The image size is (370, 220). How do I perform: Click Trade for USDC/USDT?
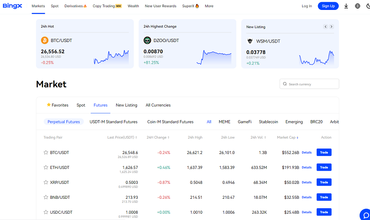[324, 212]
